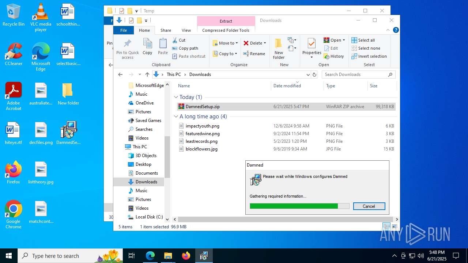468x263 pixels.
Task: Open File Explorer from taskbar
Action: click(168, 256)
